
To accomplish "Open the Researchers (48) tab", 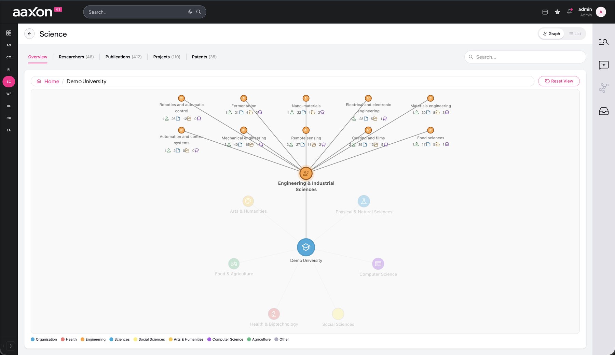I will tap(76, 57).
